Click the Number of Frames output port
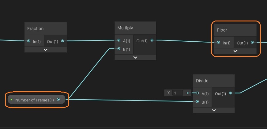 tap(58, 100)
